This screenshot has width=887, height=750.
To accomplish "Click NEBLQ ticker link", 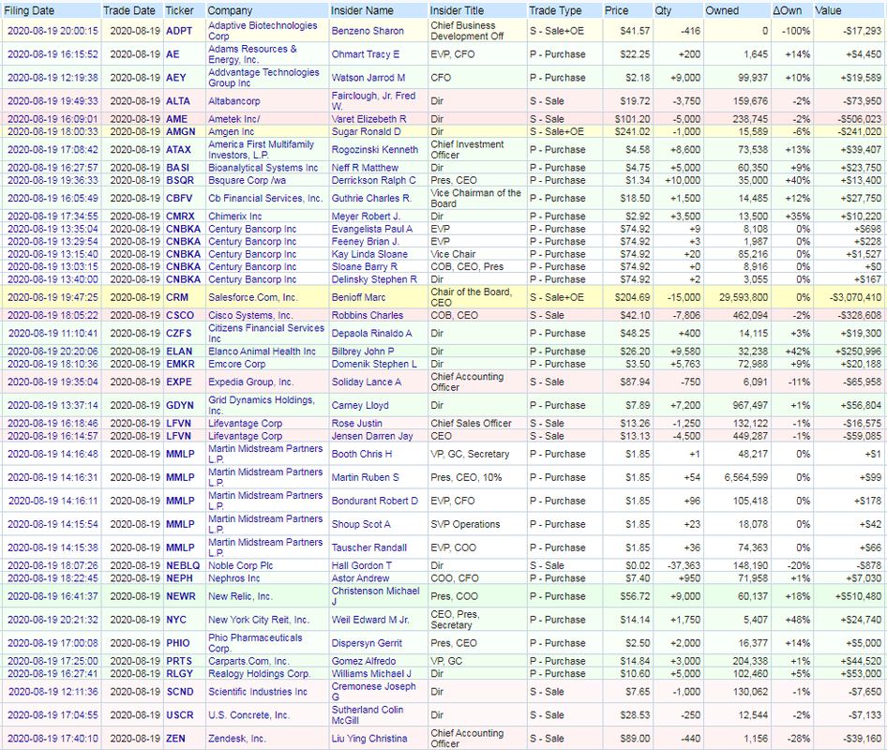I will [x=183, y=565].
